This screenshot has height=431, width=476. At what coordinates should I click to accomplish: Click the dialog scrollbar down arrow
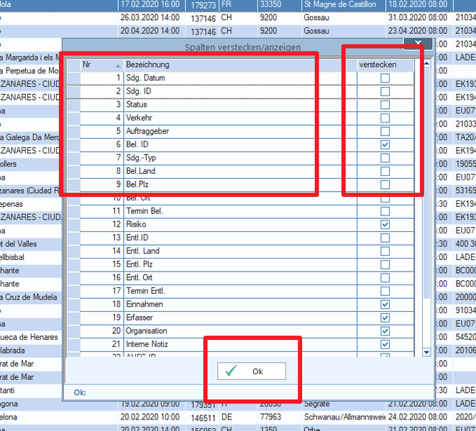426,352
